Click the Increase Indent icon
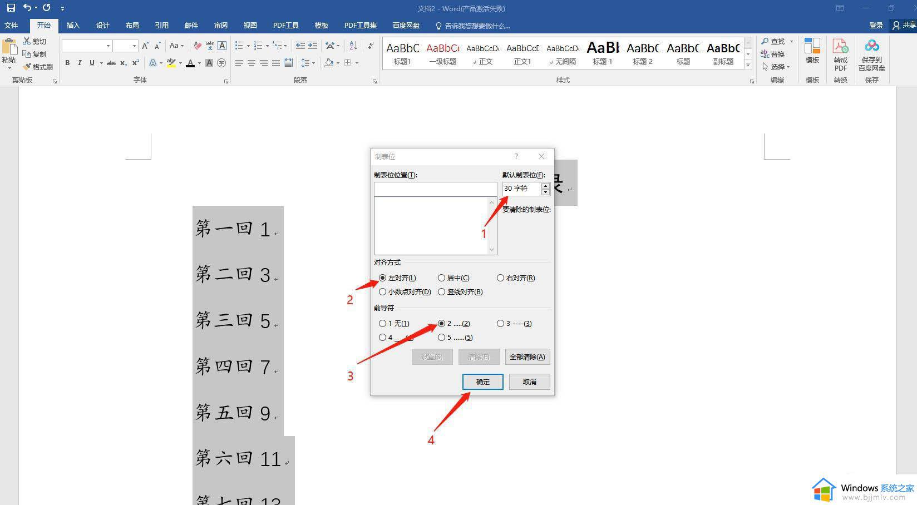 (313, 46)
